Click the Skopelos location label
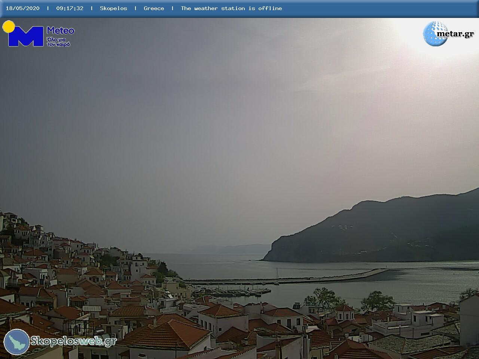The width and height of the screenshot is (479, 359). [113, 8]
